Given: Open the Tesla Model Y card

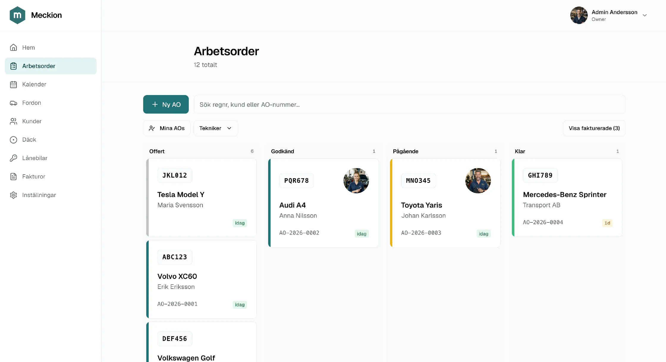Looking at the screenshot, I should coord(202,197).
